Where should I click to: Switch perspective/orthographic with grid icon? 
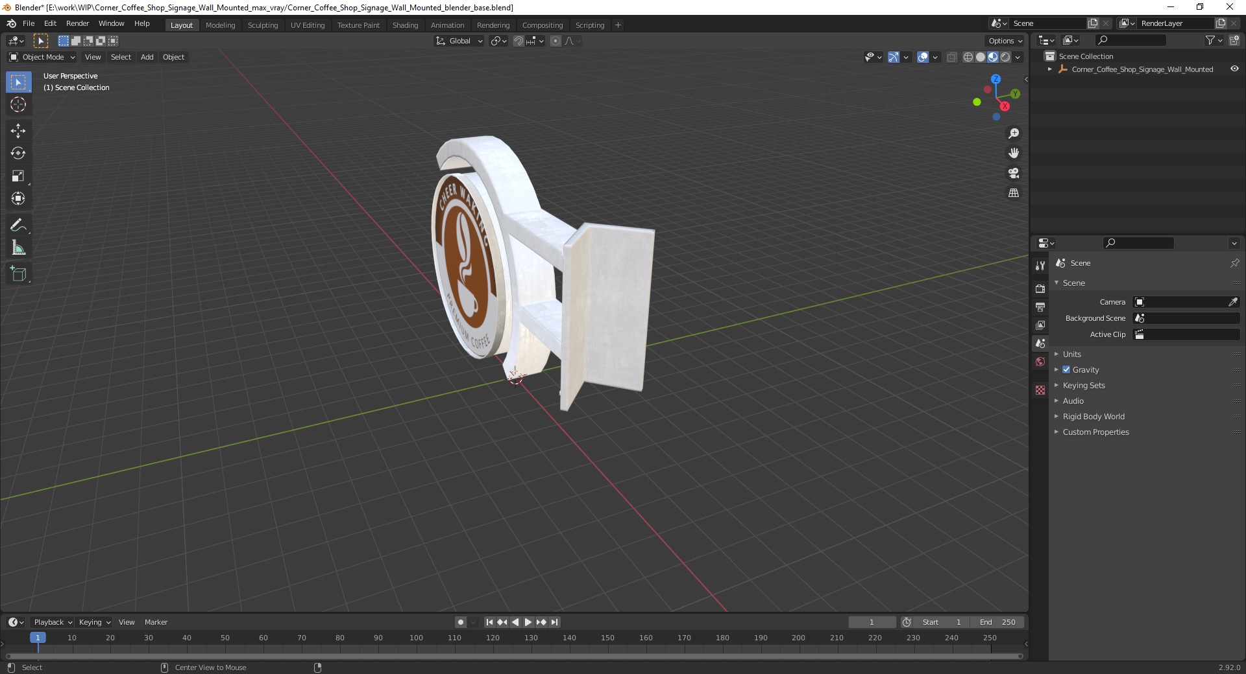[x=1014, y=193]
